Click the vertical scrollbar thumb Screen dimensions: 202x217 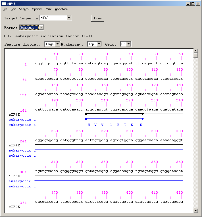click(x=195, y=55)
